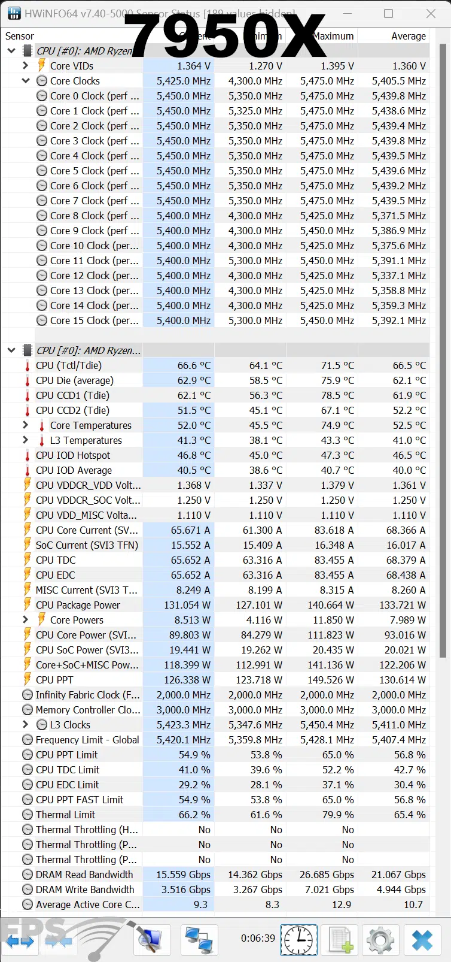Viewport: 451px width, 962px height.
Task: Click lightning icon beside CPU TDC
Action: click(x=27, y=560)
